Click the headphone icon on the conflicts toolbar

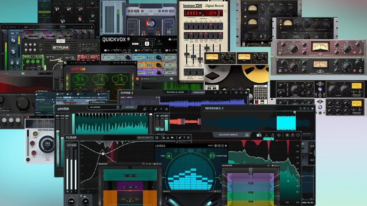pos(163,138)
